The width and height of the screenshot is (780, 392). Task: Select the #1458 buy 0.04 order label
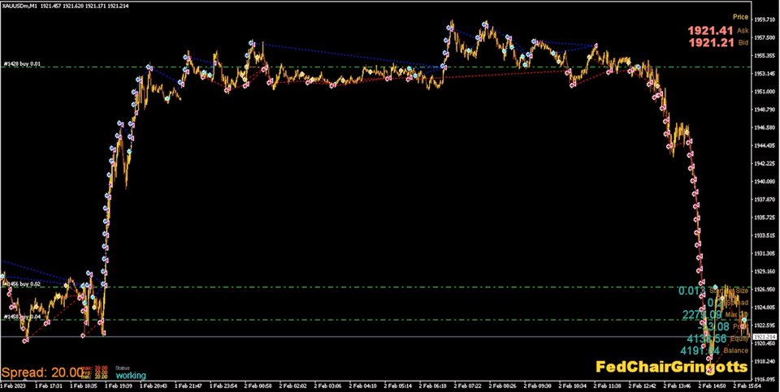click(21, 317)
